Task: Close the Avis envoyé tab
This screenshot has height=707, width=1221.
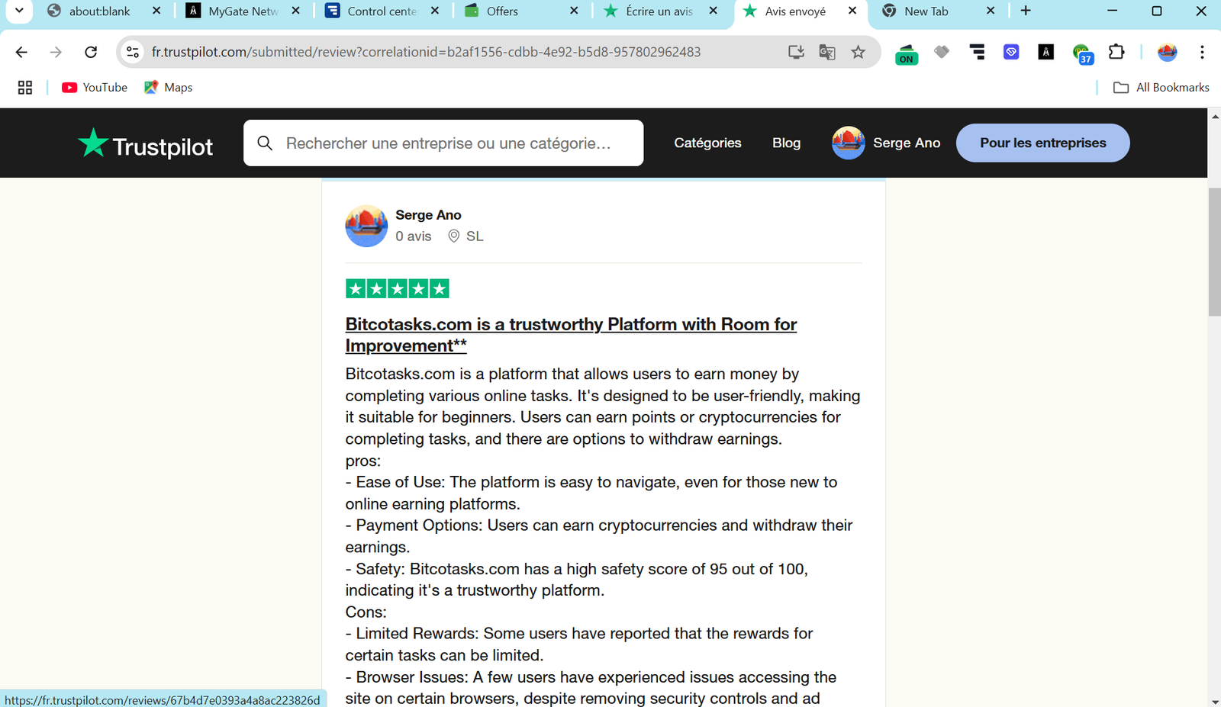Action: [x=852, y=11]
